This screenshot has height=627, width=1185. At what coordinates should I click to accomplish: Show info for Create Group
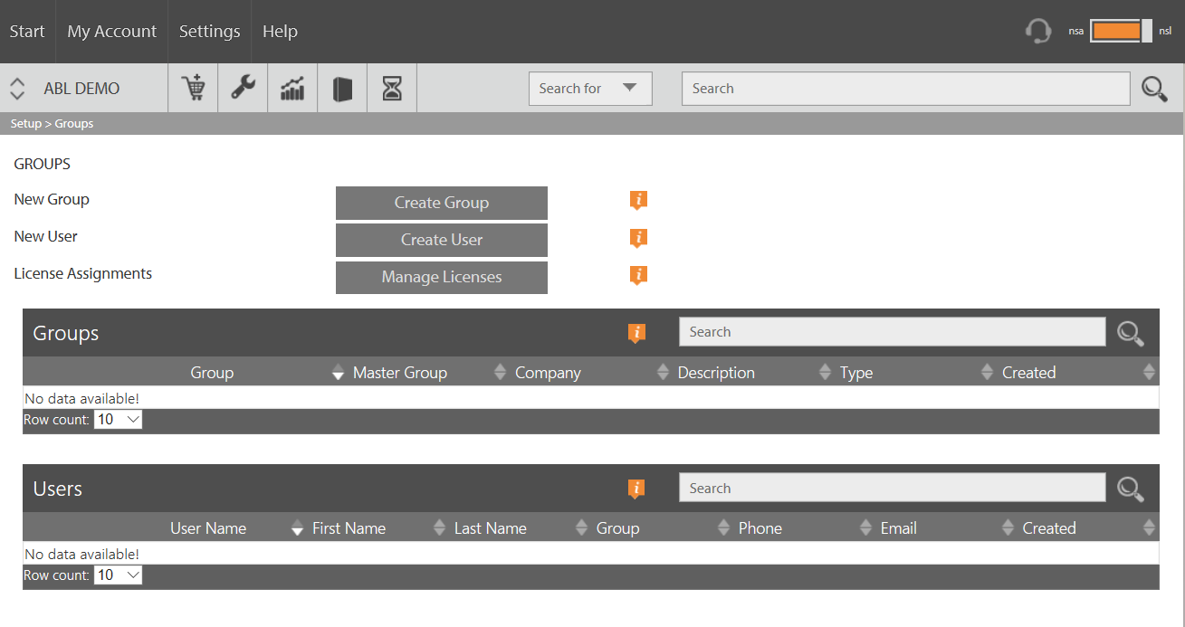point(638,201)
